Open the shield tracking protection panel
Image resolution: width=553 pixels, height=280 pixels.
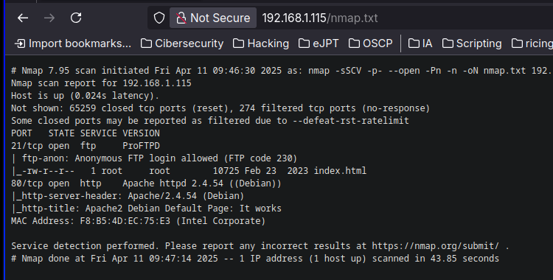coord(159,18)
